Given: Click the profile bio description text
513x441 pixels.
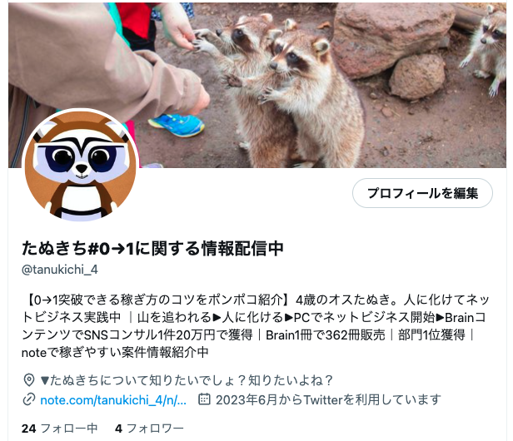Looking at the screenshot, I should [255, 326].
